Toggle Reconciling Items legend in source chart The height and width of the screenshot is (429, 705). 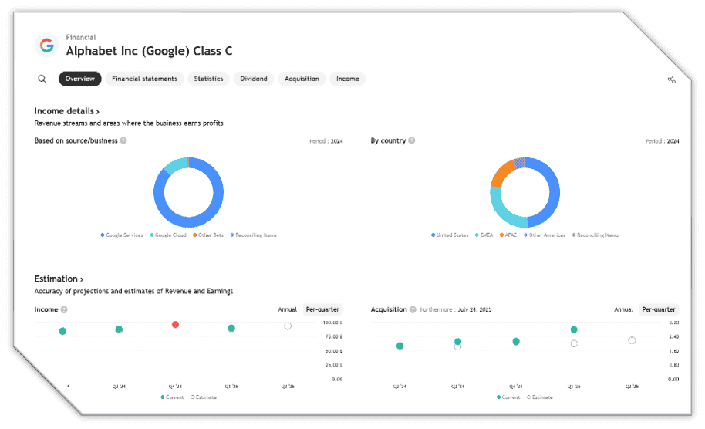254,235
